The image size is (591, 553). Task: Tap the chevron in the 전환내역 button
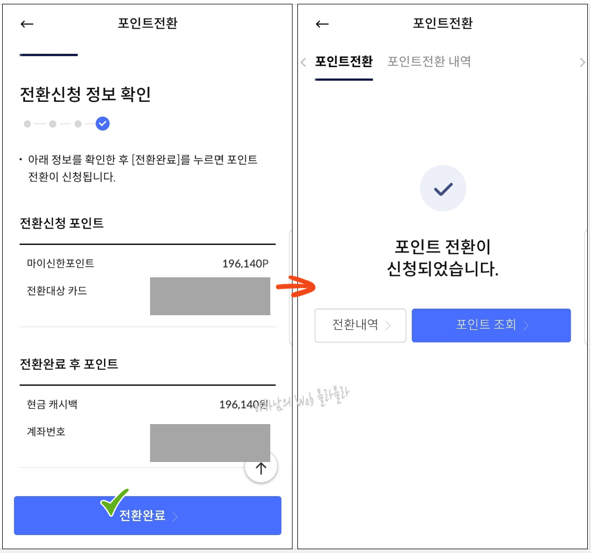[389, 326]
